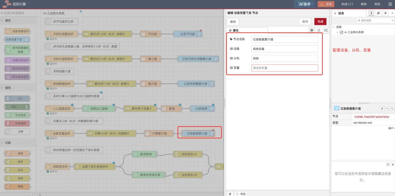
Task: Open the debug bug icon tab
Action: (386, 13)
